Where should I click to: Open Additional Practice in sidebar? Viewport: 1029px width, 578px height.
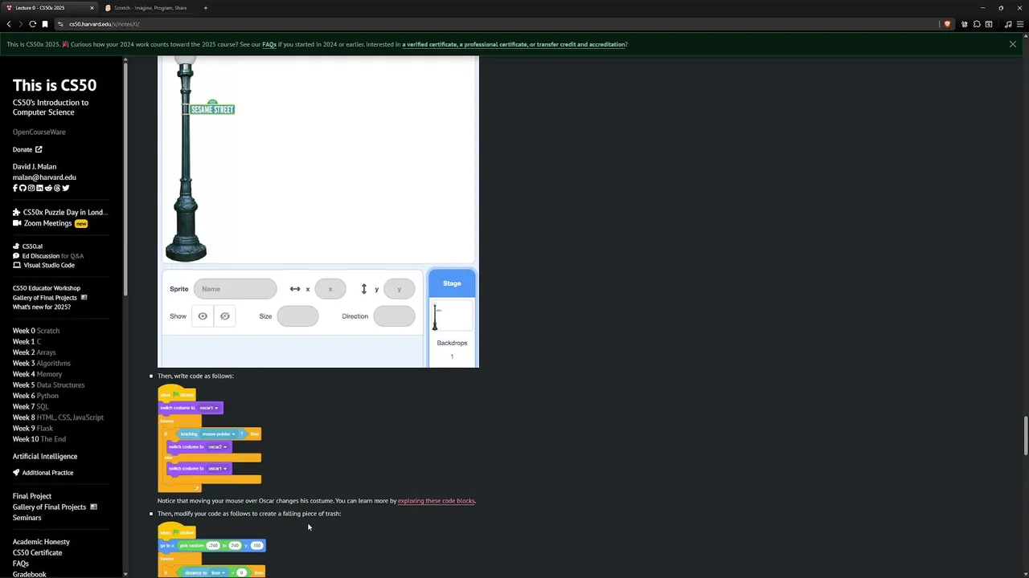(43, 473)
